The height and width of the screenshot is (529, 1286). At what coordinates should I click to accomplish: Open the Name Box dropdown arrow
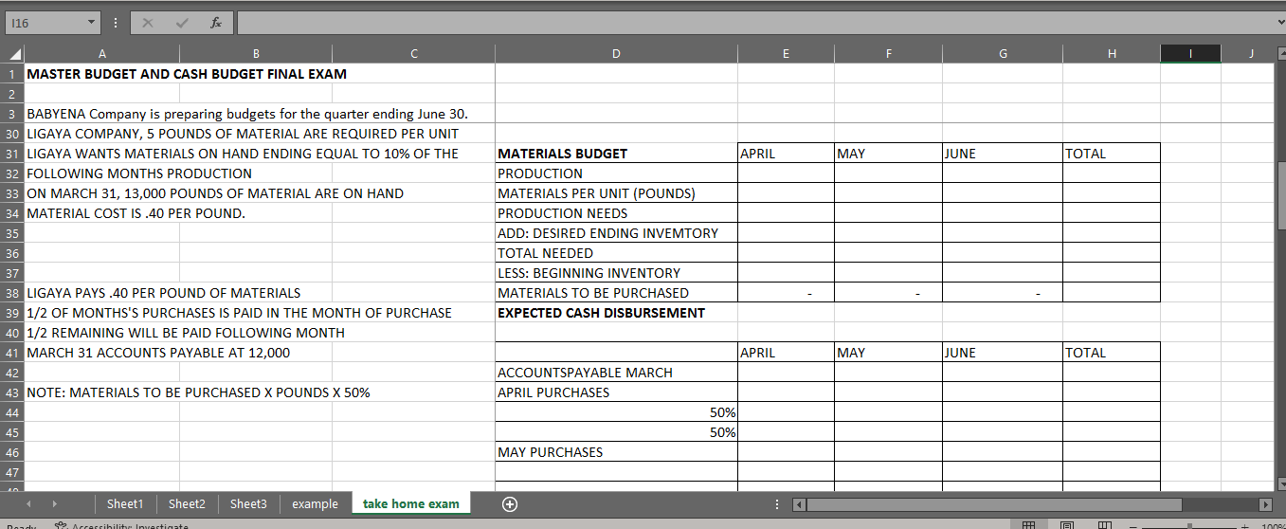[90, 23]
